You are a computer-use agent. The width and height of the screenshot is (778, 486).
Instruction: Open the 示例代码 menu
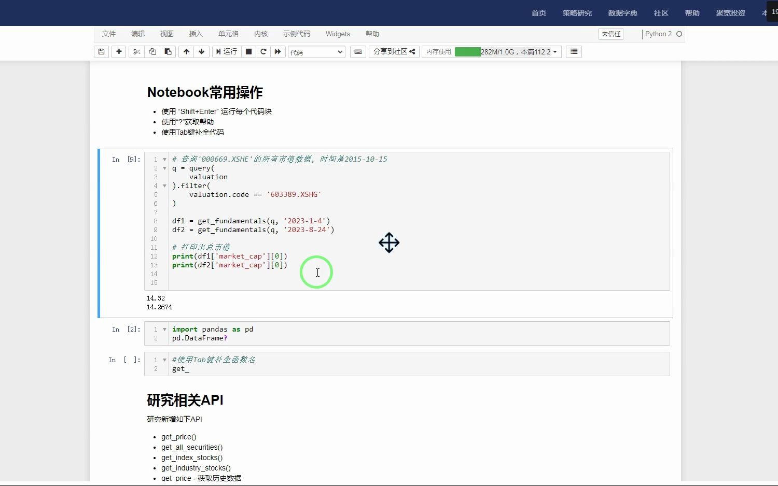297,34
